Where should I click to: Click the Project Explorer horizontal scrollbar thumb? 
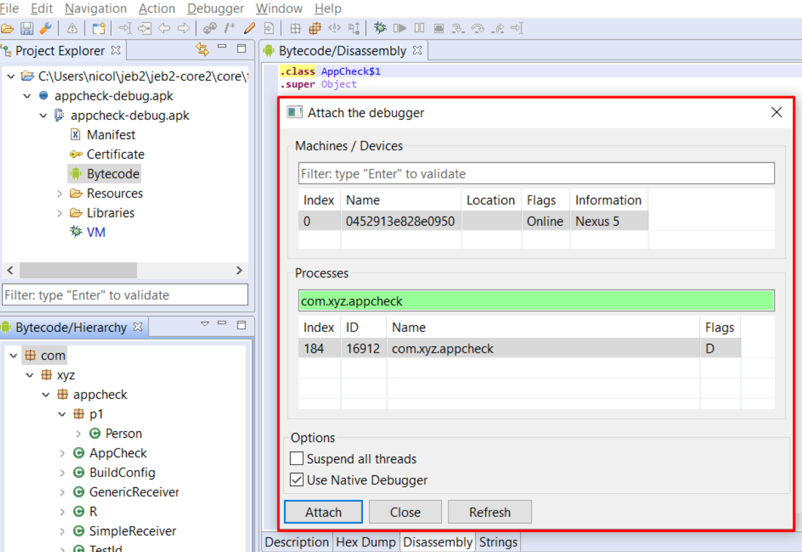click(x=78, y=270)
